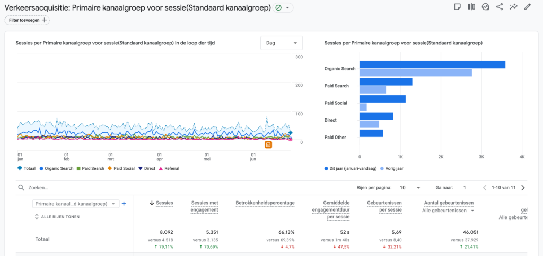Toggle the Organic Search legend series
Screen dimensions: 543x256
[x=56, y=169]
